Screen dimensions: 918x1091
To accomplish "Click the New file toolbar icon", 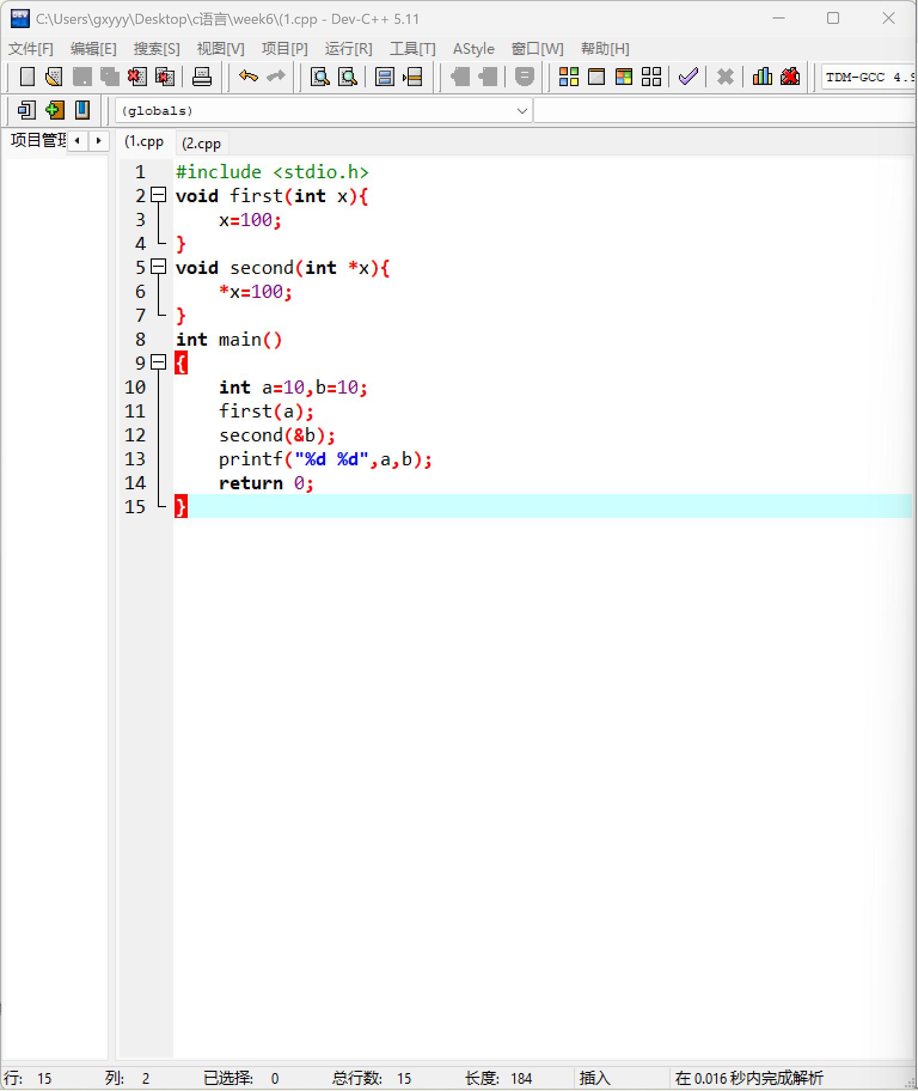I will [x=27, y=77].
